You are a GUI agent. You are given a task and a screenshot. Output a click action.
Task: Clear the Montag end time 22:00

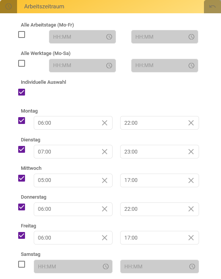191,123
